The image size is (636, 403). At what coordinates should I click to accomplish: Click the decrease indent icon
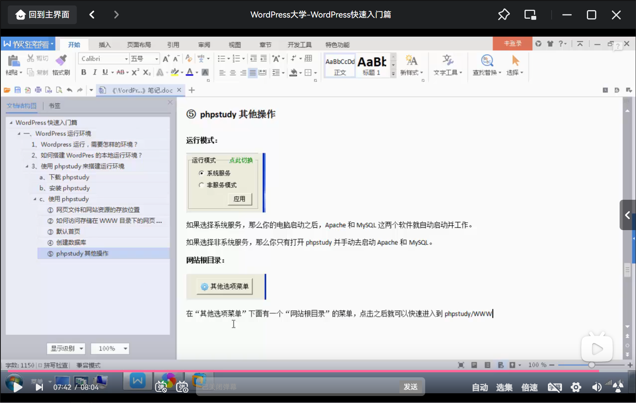point(253,58)
